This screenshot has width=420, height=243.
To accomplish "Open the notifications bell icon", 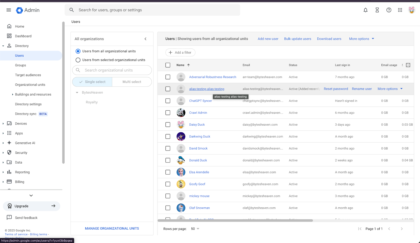I will click(365, 10).
